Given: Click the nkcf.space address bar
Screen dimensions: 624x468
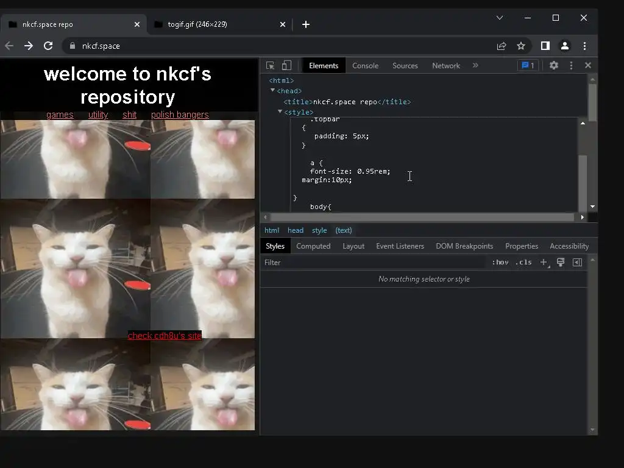Looking at the screenshot, I should tap(277, 46).
